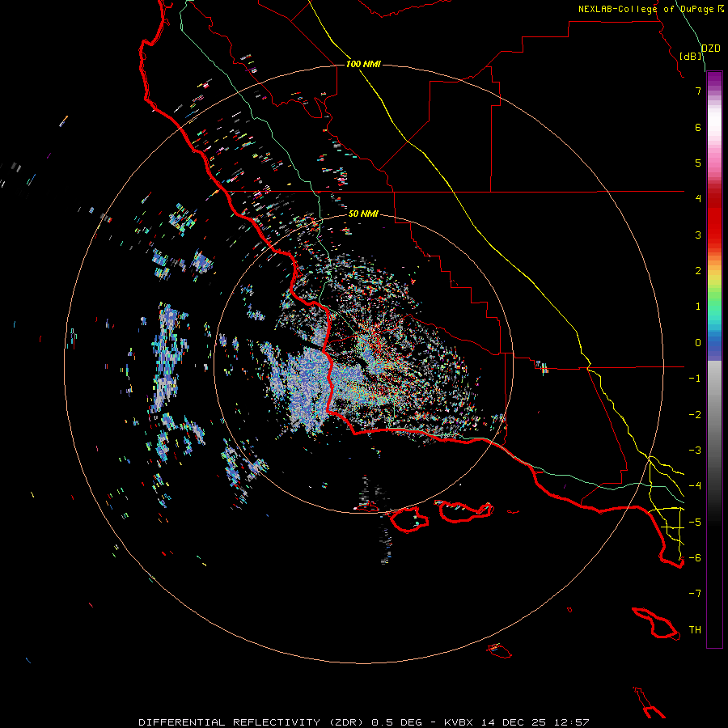The height and width of the screenshot is (728, 728).
Task: Click the -7 dB tick label on the scale
Action: coord(695,594)
